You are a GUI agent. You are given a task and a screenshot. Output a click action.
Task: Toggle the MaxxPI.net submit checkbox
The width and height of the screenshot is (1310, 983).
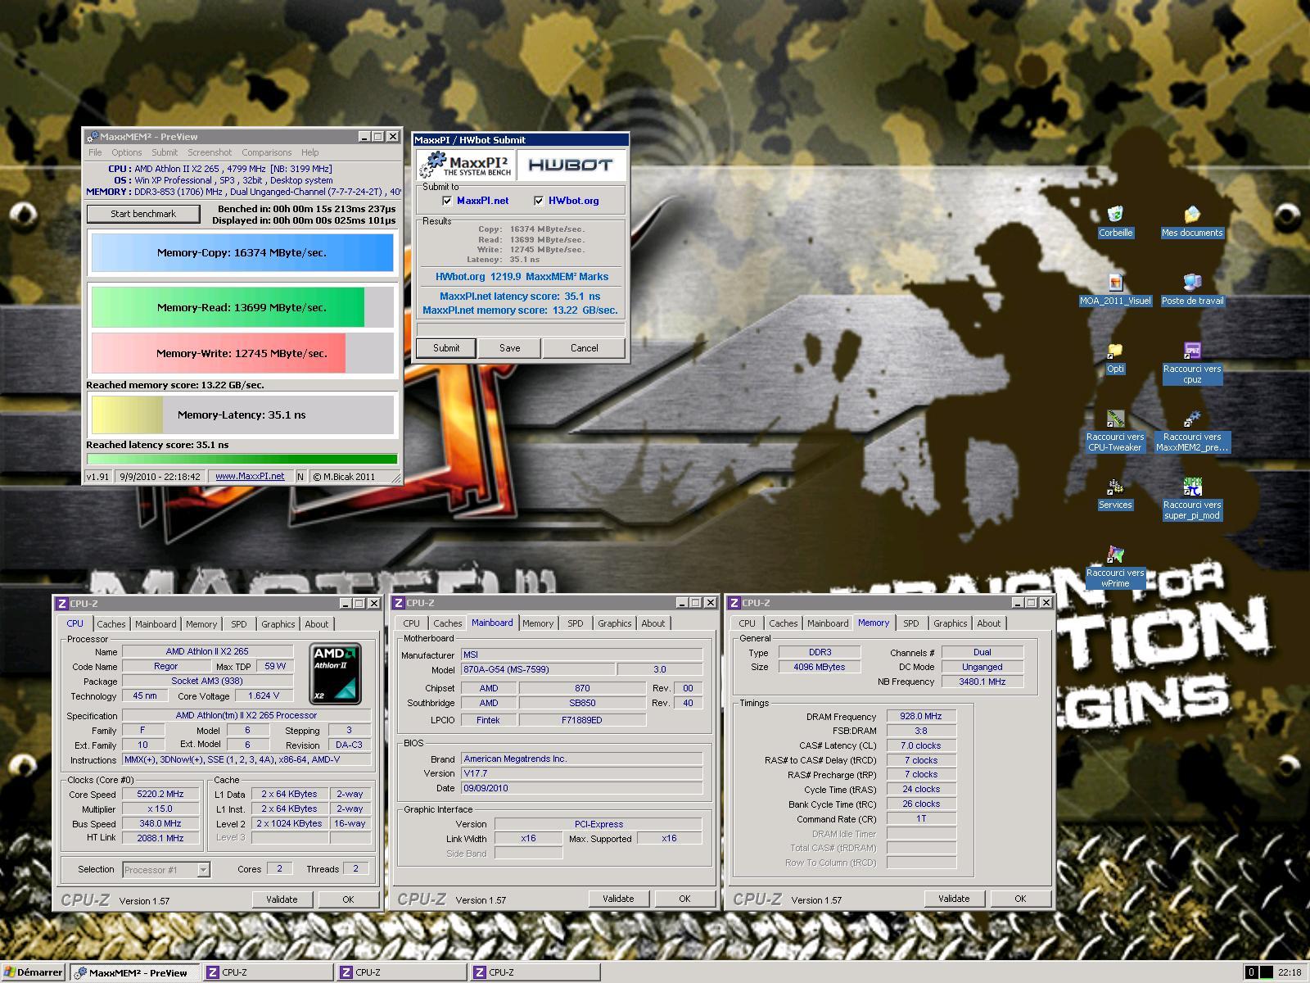pos(447,201)
